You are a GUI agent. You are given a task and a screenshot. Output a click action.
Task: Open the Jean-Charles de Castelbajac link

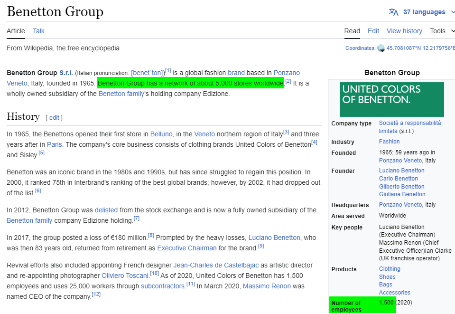click(216, 265)
